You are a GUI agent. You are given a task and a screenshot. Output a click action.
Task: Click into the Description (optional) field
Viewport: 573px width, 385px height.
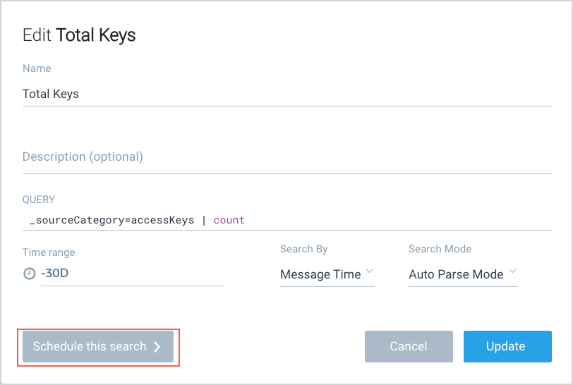click(286, 157)
